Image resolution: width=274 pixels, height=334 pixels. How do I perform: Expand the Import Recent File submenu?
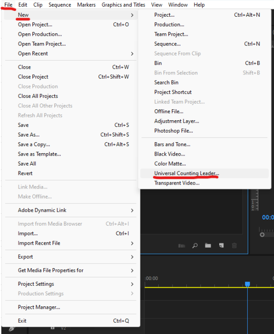(71, 243)
